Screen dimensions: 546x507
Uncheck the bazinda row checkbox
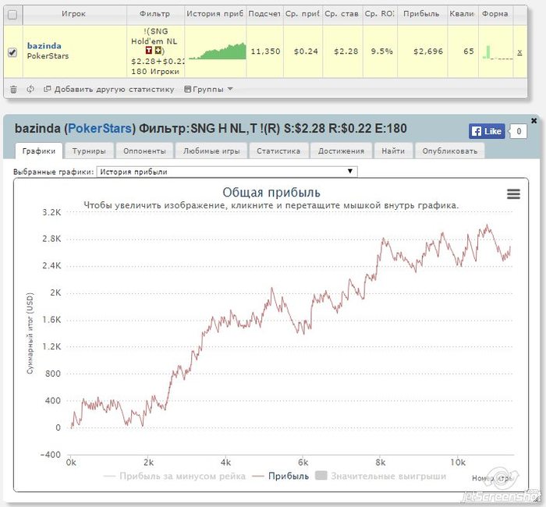click(x=12, y=52)
